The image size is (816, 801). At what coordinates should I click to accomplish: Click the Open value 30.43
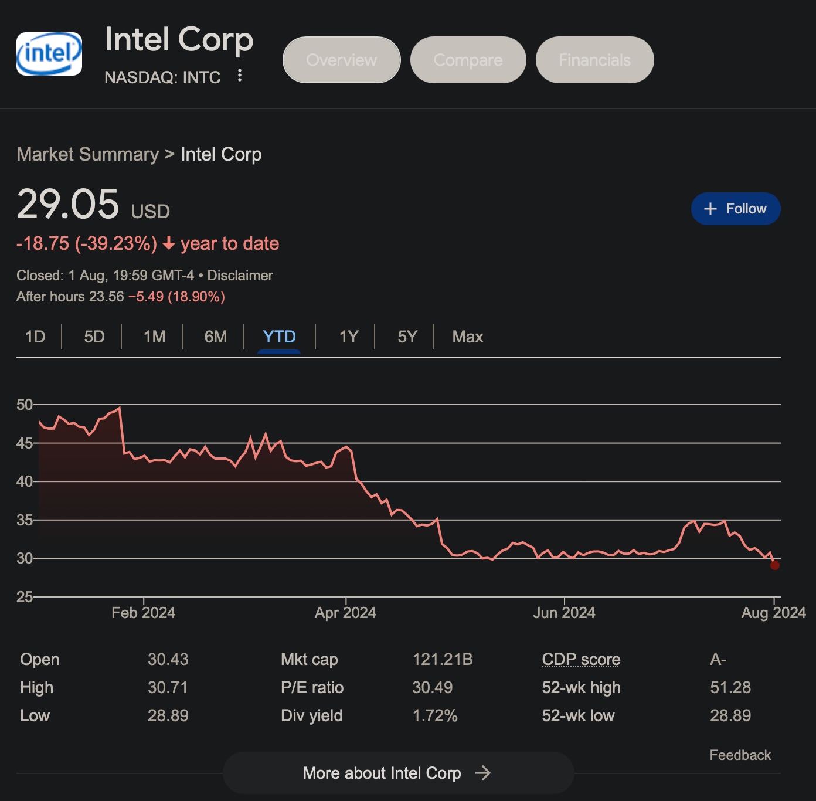click(x=168, y=659)
